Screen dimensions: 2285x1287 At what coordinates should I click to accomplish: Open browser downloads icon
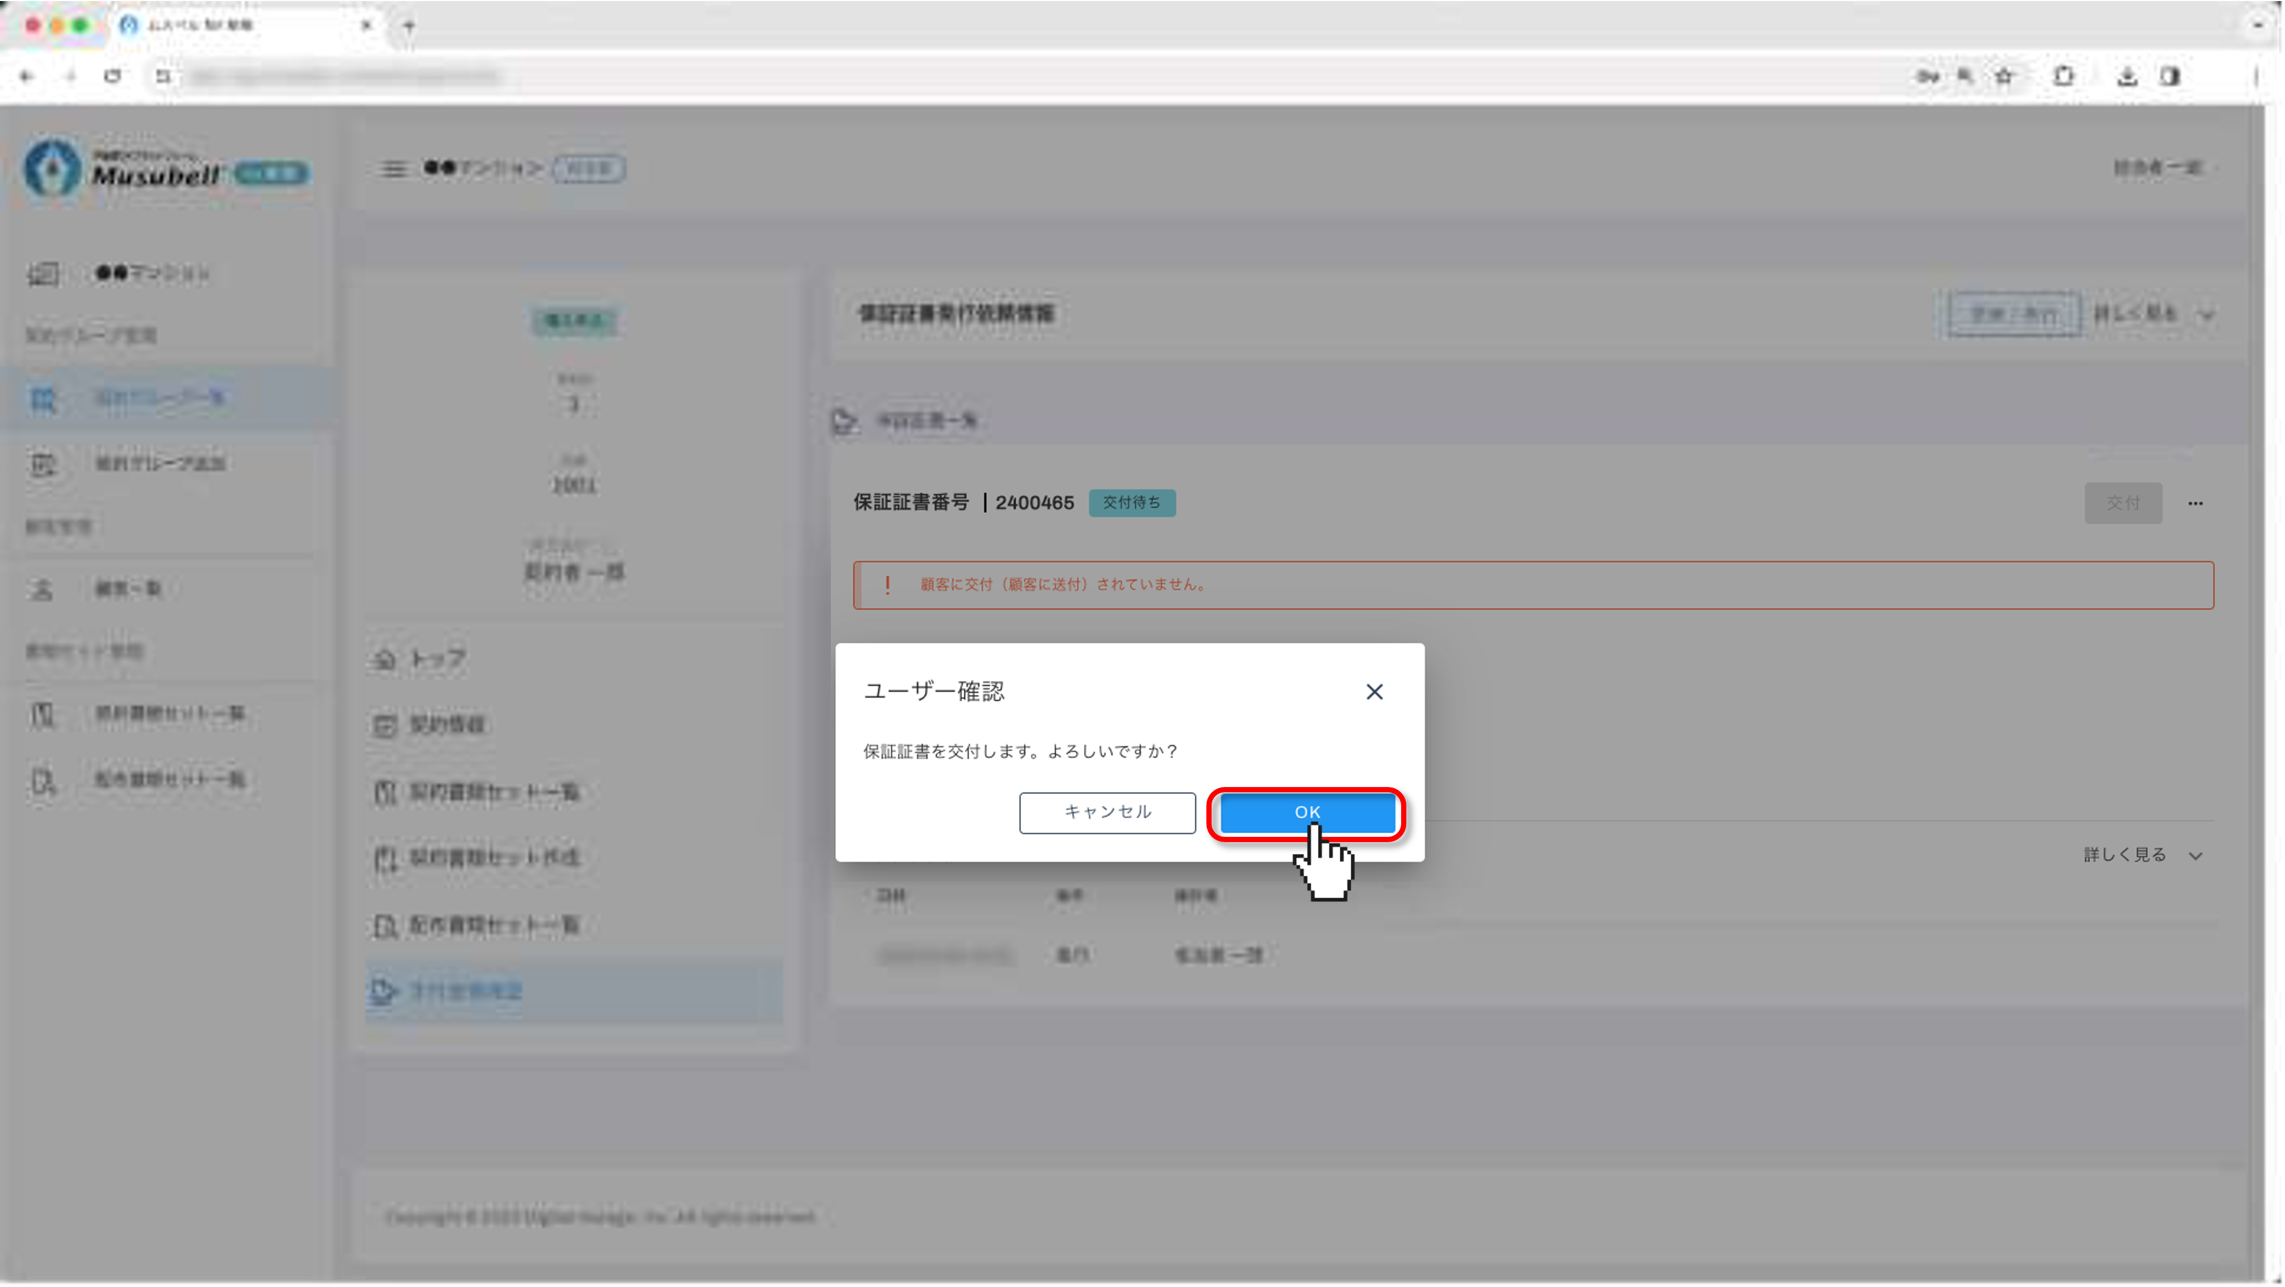[2126, 76]
